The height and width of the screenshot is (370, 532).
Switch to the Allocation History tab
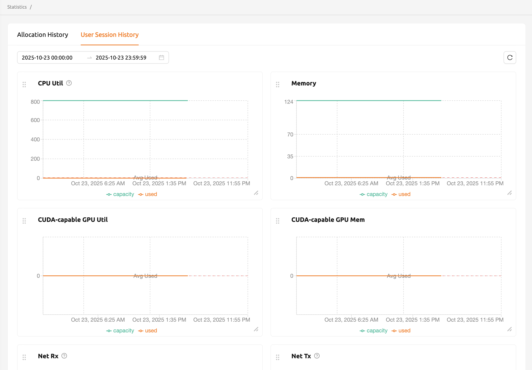pos(43,35)
